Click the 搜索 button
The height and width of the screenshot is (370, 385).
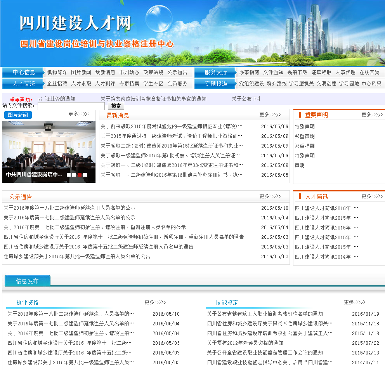[116, 106]
